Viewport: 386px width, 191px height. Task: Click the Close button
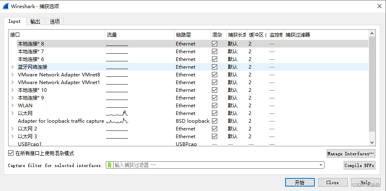(333, 182)
